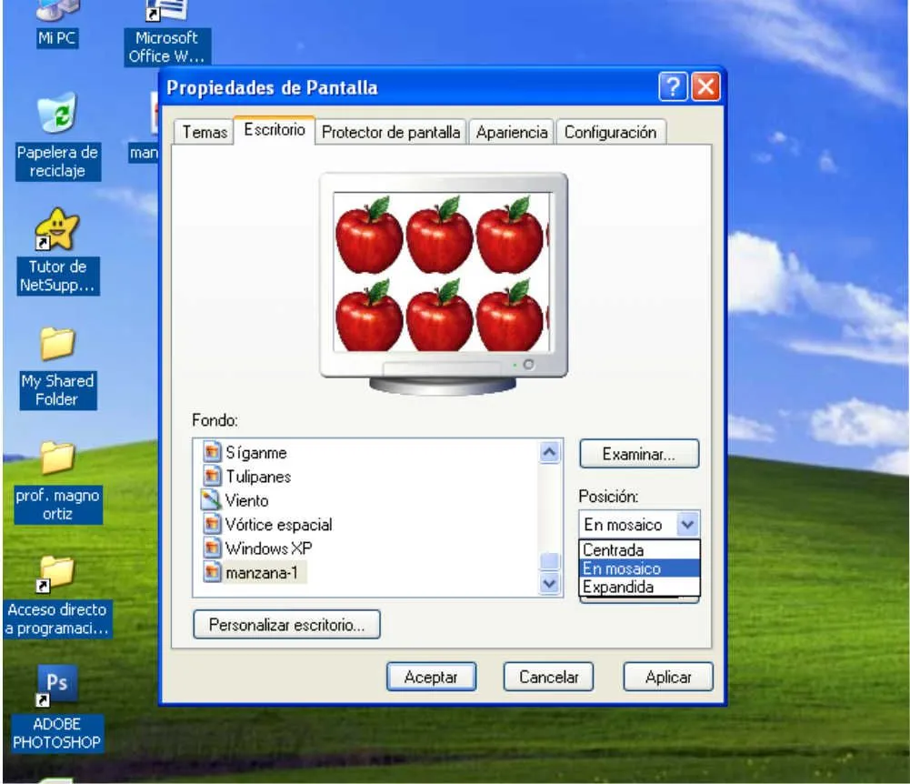Open the Posición dropdown
Screen dimensions: 910x784
click(689, 524)
